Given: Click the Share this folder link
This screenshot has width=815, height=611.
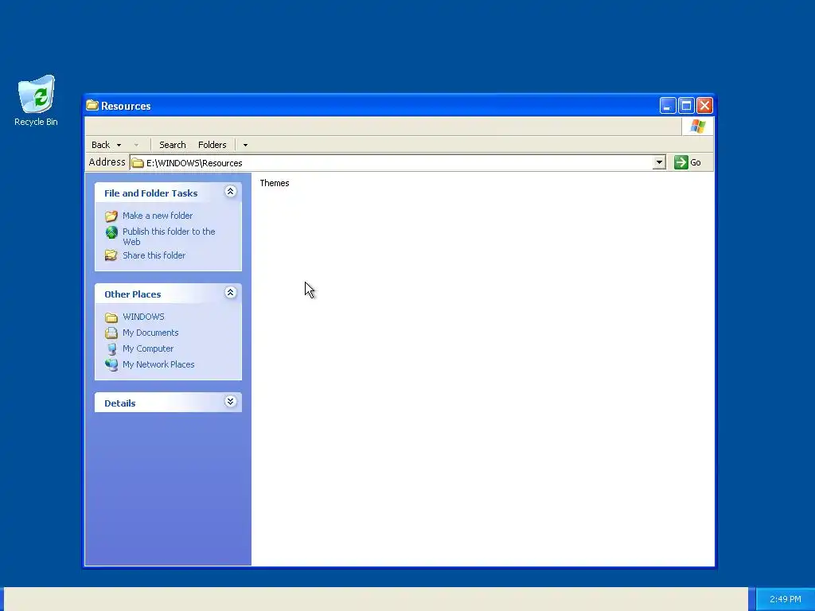Looking at the screenshot, I should tap(154, 255).
